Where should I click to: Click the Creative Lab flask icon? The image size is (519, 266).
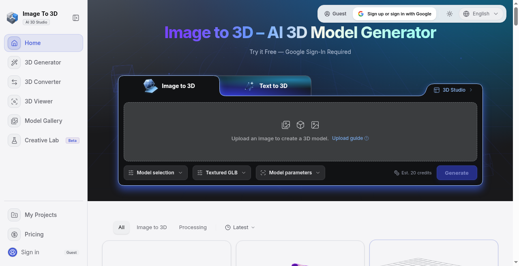14,140
